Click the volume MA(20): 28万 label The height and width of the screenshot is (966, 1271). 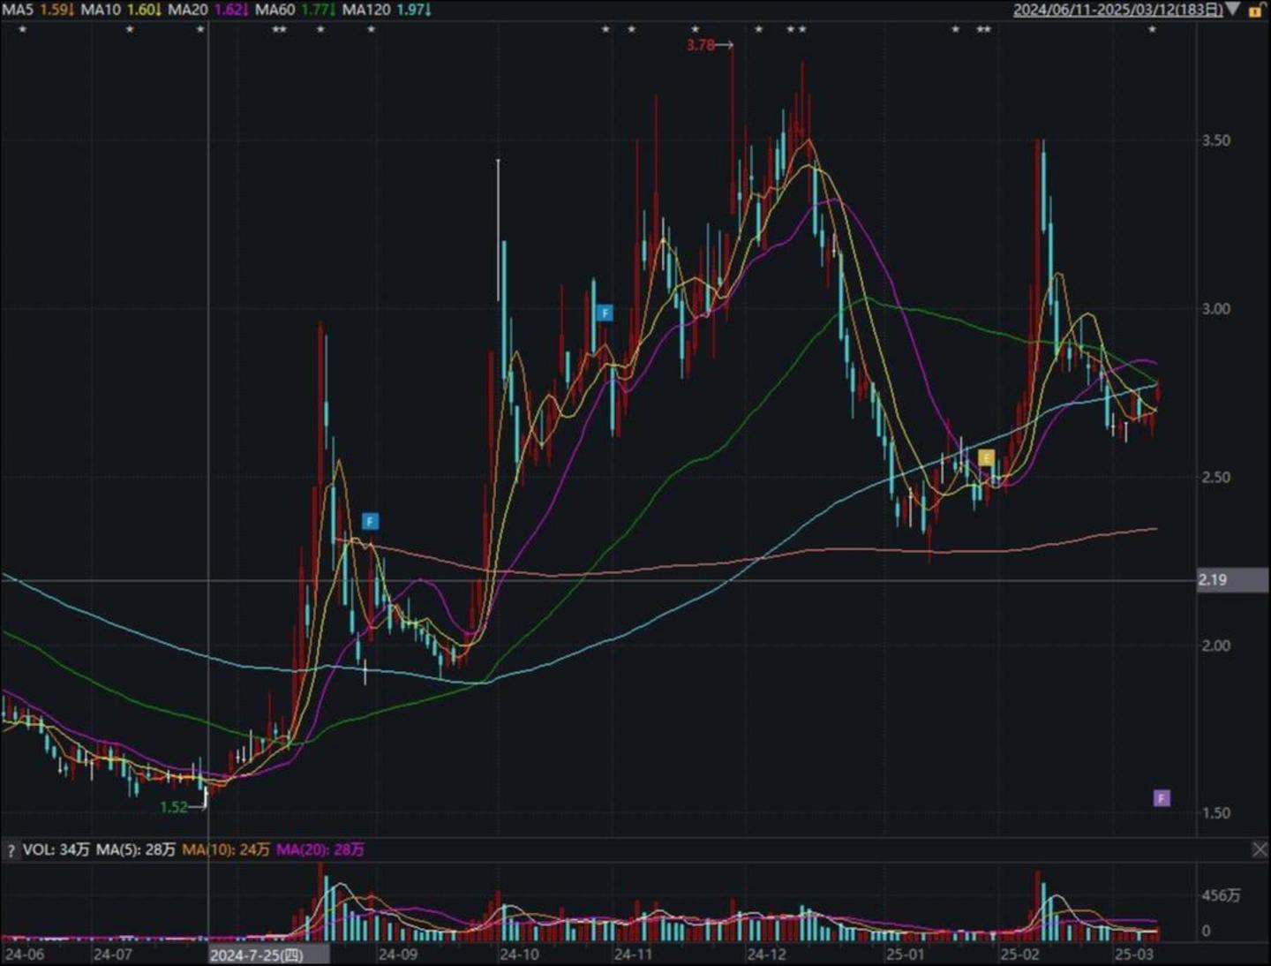[x=320, y=849]
